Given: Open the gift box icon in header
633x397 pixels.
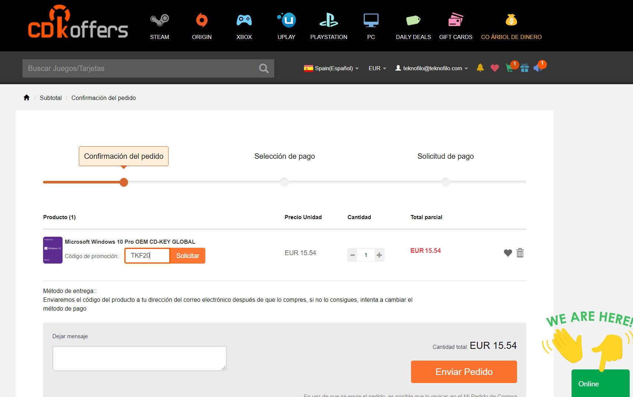Looking at the screenshot, I should (524, 68).
